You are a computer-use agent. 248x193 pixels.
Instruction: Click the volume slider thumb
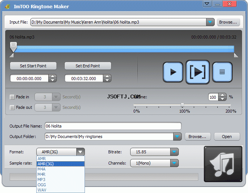pyautogui.click(x=182, y=105)
